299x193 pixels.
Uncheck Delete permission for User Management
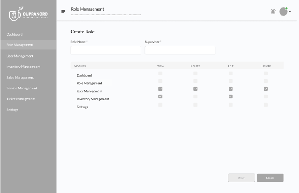click(266, 89)
